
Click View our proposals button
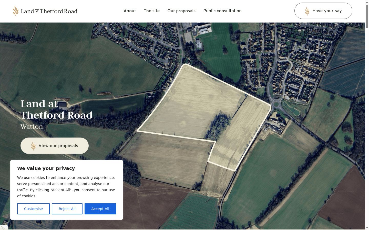(x=55, y=146)
